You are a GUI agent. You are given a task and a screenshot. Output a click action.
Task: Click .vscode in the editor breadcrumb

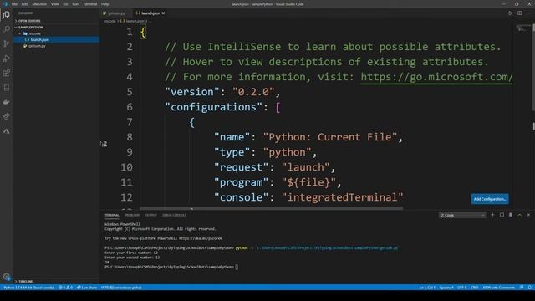[x=110, y=21]
